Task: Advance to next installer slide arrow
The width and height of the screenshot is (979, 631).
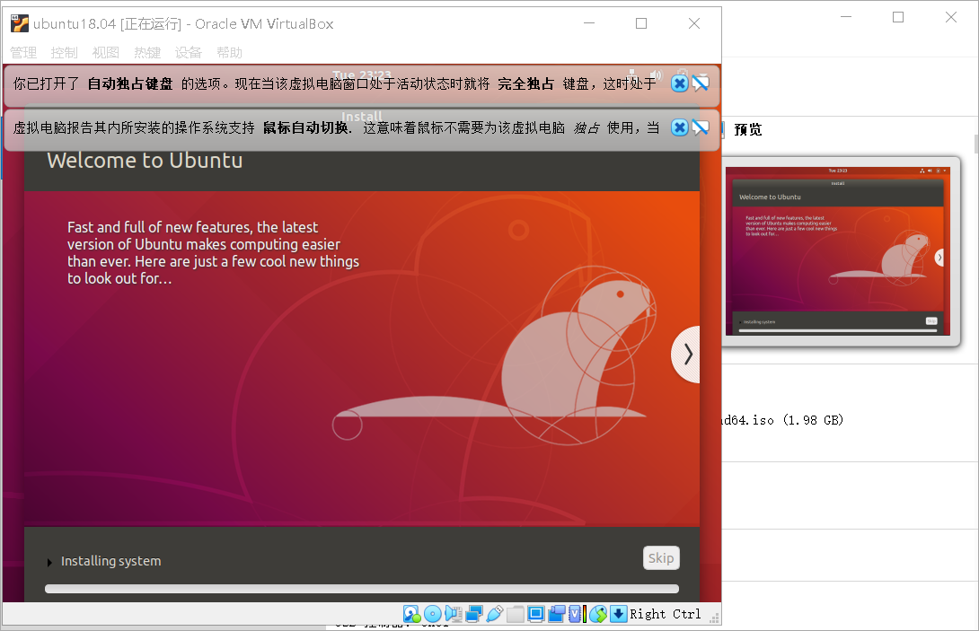Action: (x=686, y=355)
